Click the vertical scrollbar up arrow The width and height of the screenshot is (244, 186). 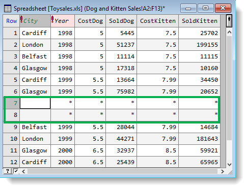[229, 32]
